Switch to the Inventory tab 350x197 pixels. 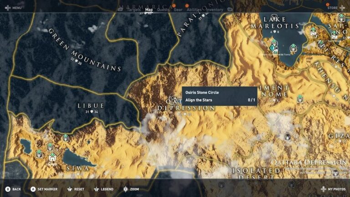point(214,10)
